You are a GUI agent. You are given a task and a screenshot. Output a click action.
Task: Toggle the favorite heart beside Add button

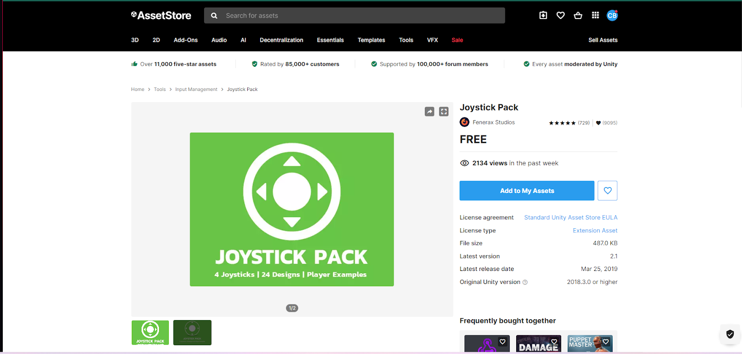[608, 191]
